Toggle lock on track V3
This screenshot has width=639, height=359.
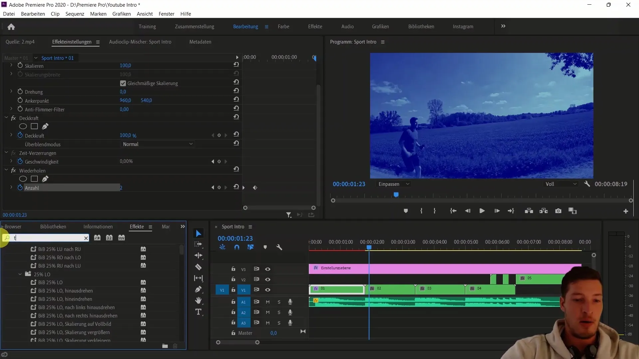click(233, 269)
